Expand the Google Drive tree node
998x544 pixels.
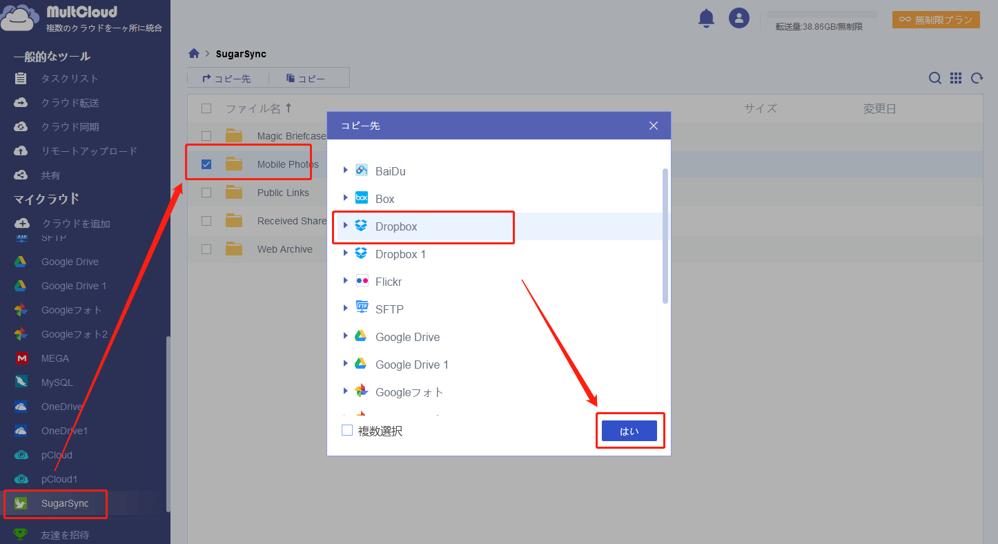tap(346, 336)
